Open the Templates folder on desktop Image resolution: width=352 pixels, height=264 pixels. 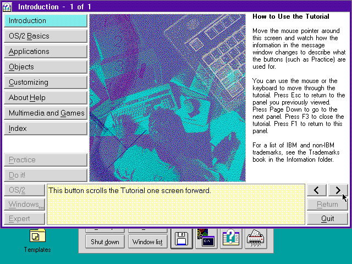click(37, 240)
